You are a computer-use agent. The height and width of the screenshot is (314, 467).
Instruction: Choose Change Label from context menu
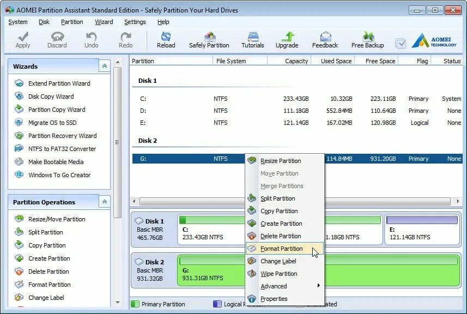click(285, 261)
